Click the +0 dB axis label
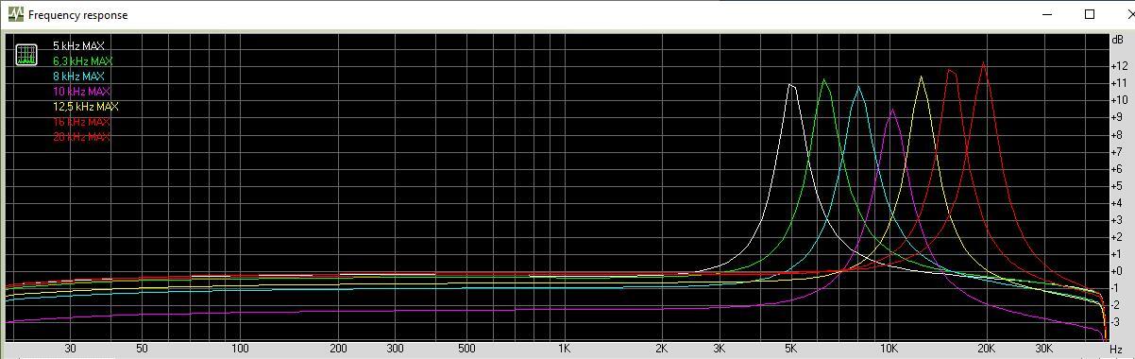 point(1117,271)
